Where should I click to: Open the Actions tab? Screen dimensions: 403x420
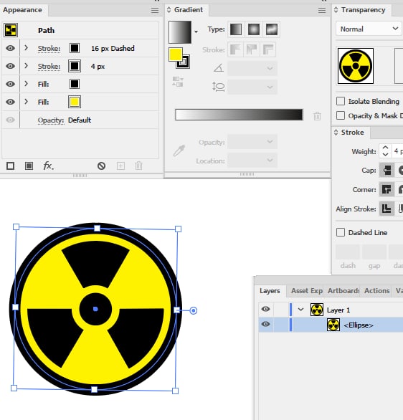pos(376,291)
